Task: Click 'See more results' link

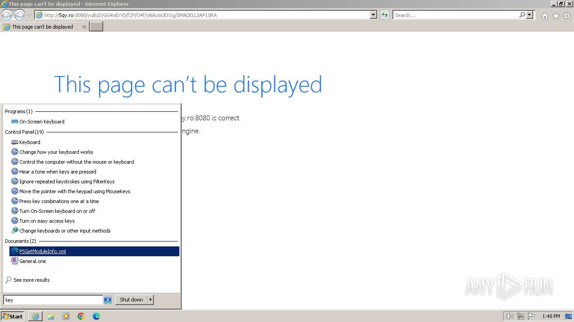Action: (x=31, y=280)
